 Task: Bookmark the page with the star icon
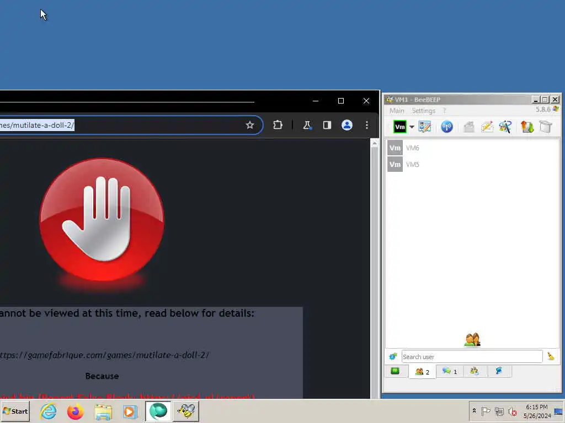pos(250,125)
